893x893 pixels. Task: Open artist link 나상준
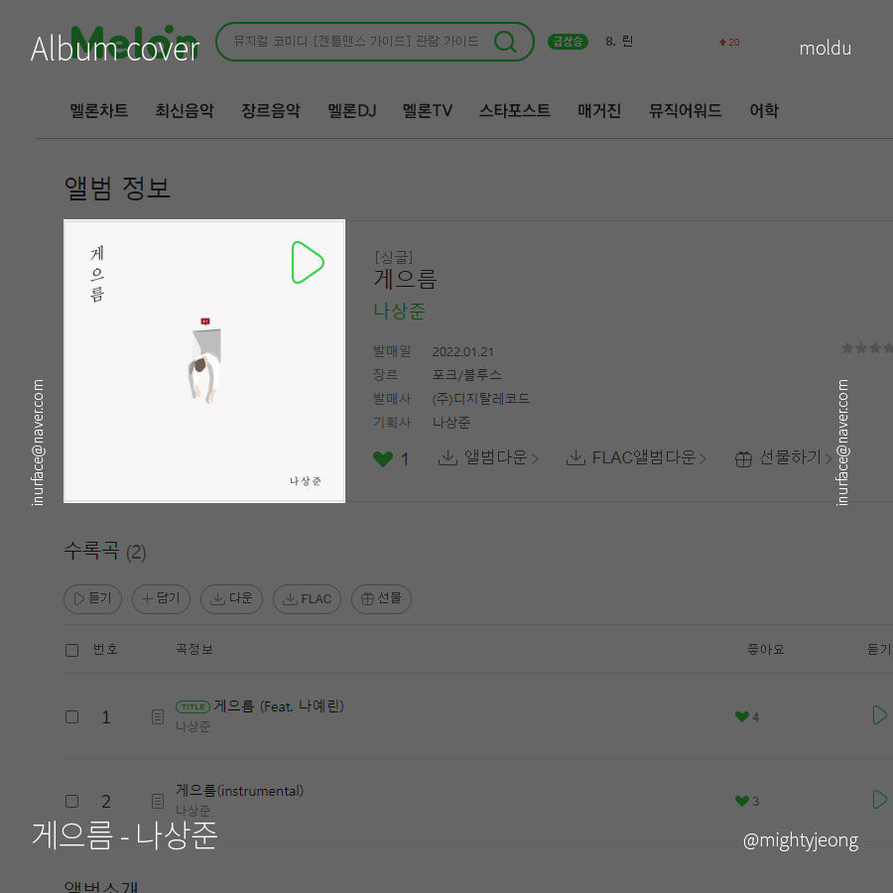tap(399, 311)
